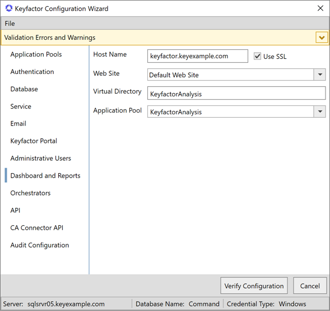Click into the Virtual Directory text field
The height and width of the screenshot is (311, 330).
click(236, 93)
